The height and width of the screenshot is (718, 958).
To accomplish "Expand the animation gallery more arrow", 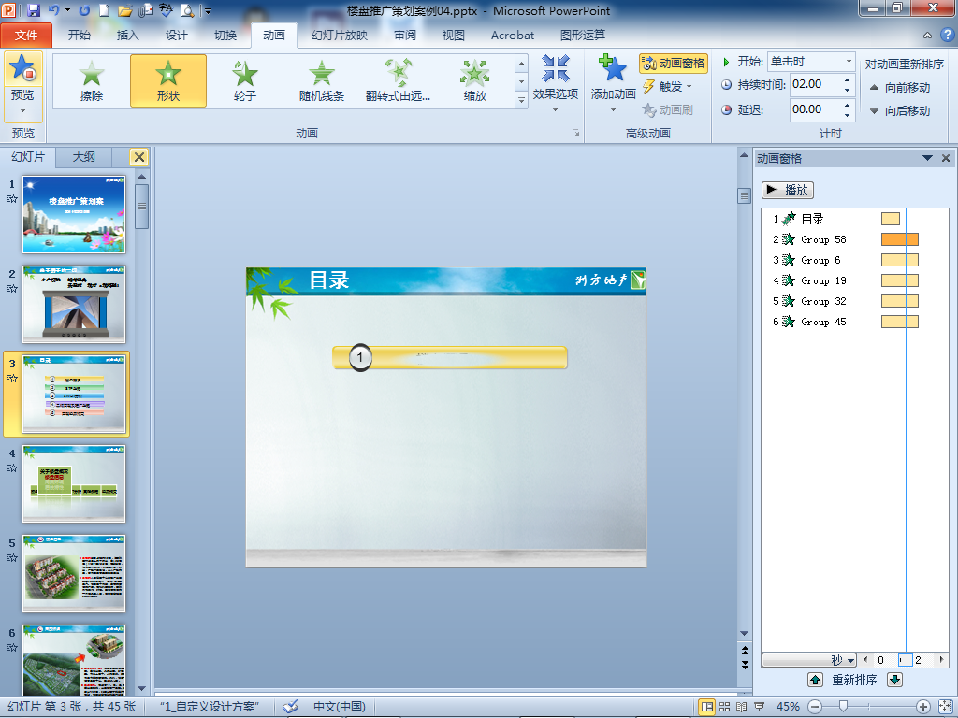I will point(521,99).
